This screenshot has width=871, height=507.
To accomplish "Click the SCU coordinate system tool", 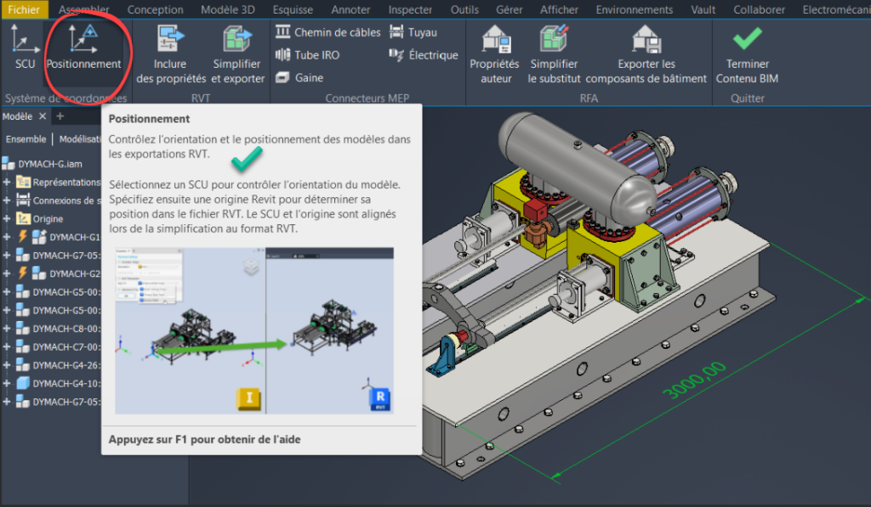I will point(25,48).
